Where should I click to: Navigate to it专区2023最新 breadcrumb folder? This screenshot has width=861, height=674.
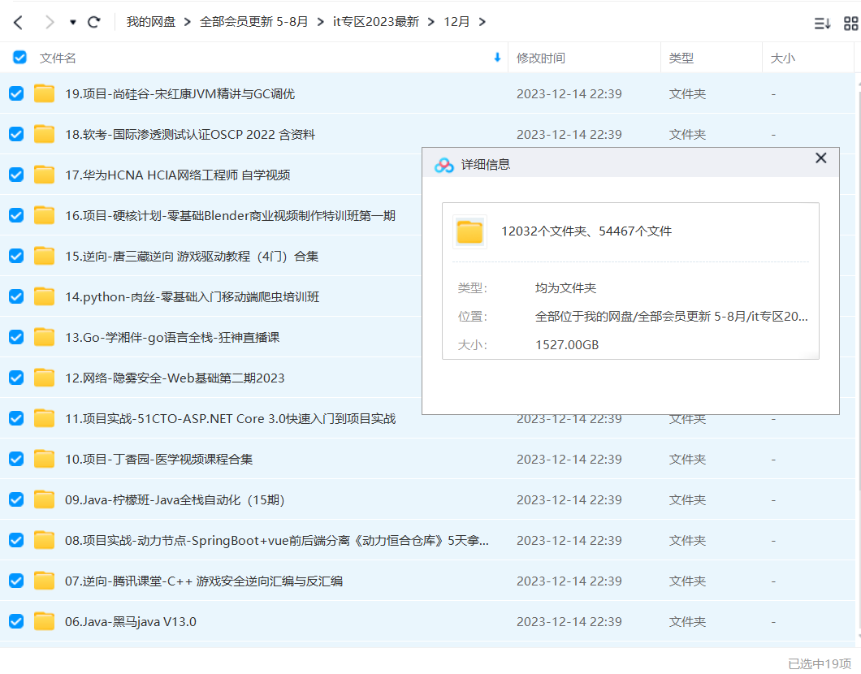[376, 22]
